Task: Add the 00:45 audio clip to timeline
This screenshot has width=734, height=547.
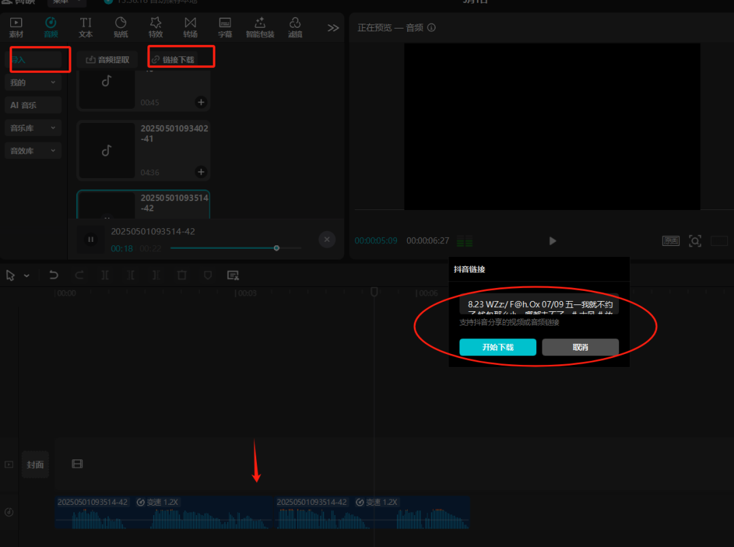Action: 200,102
